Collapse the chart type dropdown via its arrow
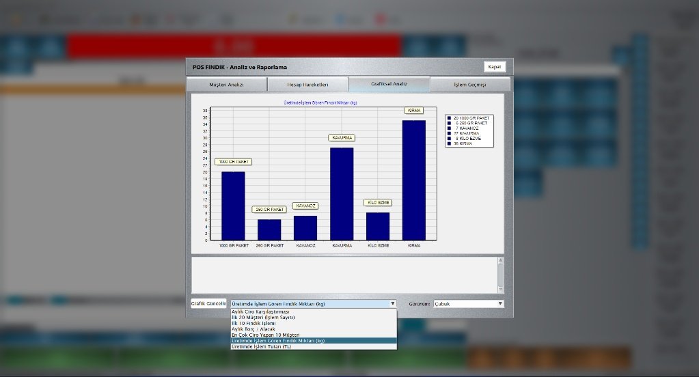The image size is (699, 377). click(392, 304)
